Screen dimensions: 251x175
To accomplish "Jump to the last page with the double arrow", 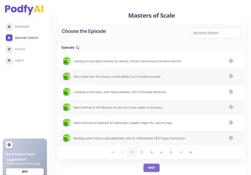I will click(191, 152).
